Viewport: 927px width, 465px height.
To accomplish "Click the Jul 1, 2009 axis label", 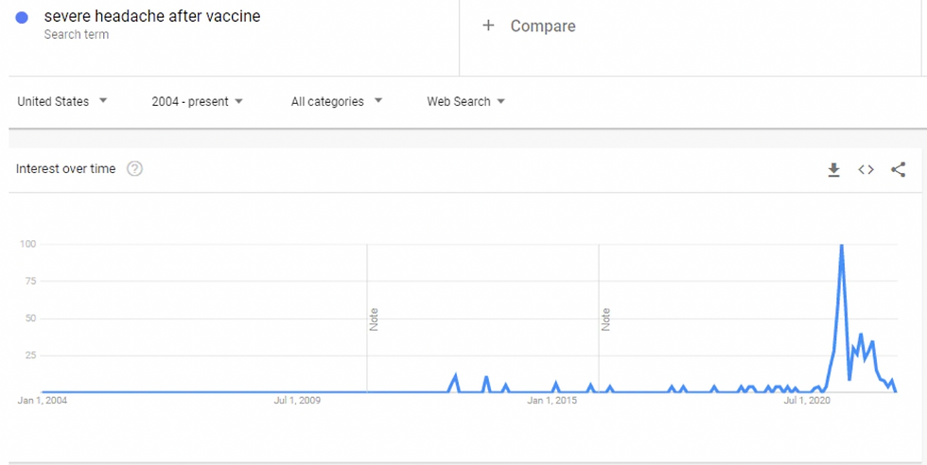I will pyautogui.click(x=296, y=401).
